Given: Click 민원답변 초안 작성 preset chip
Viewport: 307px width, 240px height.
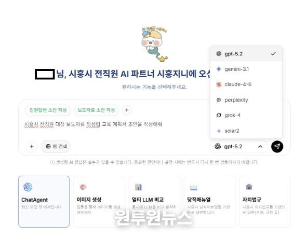Looking at the screenshot, I should click(x=48, y=110).
